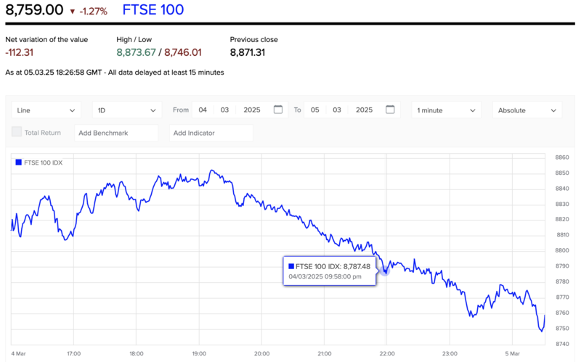Click the Add Benchmark input field
Screen dimensions: 581x362
pyautogui.click(x=116, y=133)
